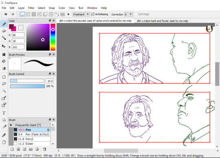Open the Snap menu
Screen dimensions: 220x158
click(x=52, y=8)
